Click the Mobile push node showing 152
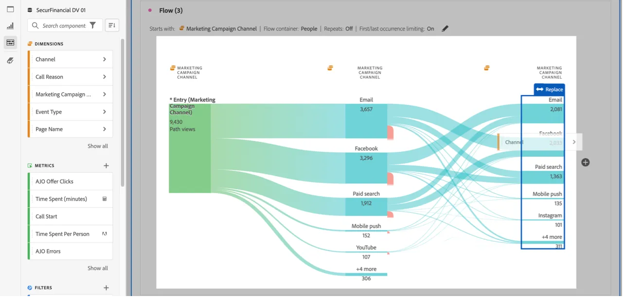The width and height of the screenshot is (624, 298). (366, 231)
